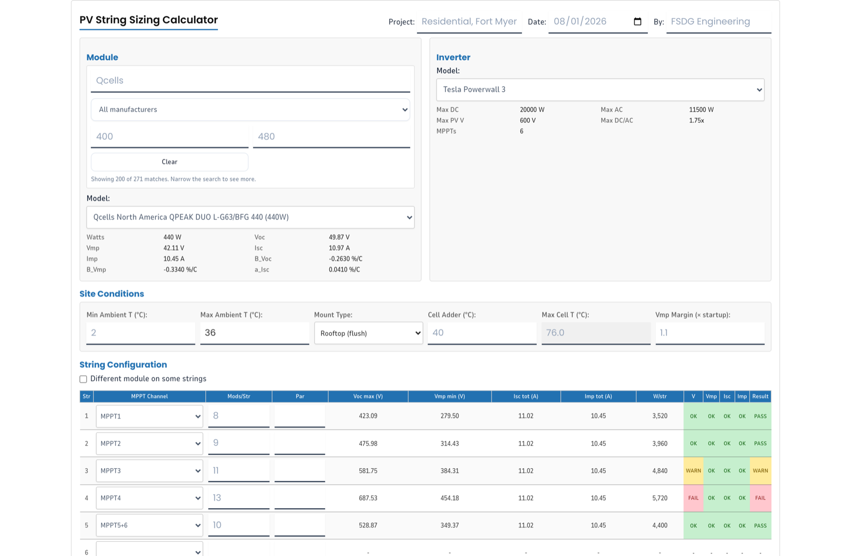Click the Voc max value 581.75
Screen dimensions: 851x556
[368, 471]
